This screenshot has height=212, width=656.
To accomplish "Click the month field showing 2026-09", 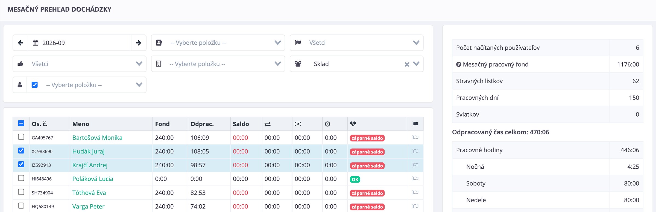I will [x=80, y=43].
